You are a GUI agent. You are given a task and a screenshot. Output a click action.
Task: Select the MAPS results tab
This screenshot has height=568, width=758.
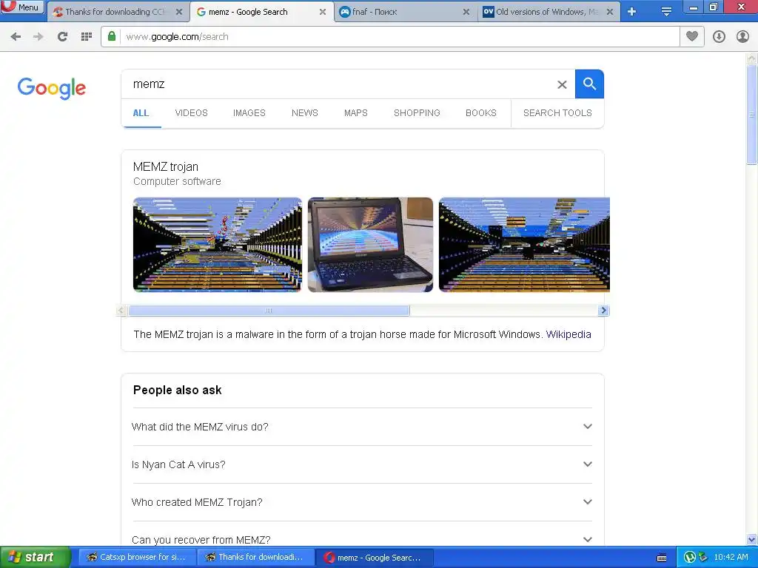356,113
